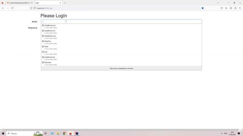Click the tracking protection shield icon
The image size is (243, 136).
[31, 8]
